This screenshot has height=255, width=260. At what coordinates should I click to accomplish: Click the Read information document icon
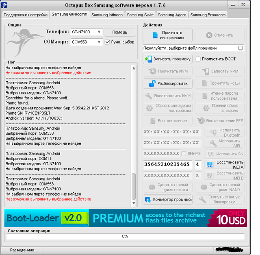click(155, 35)
